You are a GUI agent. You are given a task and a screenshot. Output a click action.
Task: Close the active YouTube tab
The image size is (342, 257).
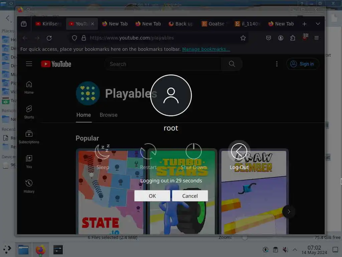point(93,24)
